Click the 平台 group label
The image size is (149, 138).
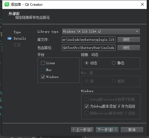(41, 55)
